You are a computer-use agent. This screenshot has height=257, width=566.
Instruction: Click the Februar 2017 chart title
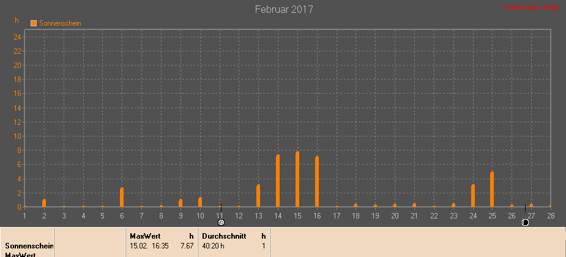click(x=284, y=9)
